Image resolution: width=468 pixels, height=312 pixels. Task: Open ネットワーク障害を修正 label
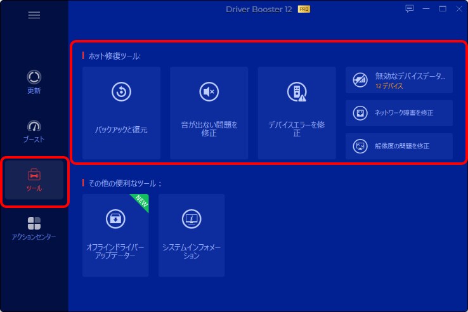click(404, 113)
